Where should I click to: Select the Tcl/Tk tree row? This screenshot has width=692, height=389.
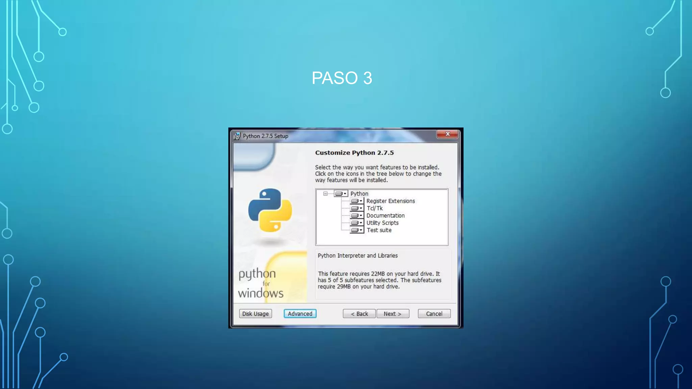pos(375,208)
